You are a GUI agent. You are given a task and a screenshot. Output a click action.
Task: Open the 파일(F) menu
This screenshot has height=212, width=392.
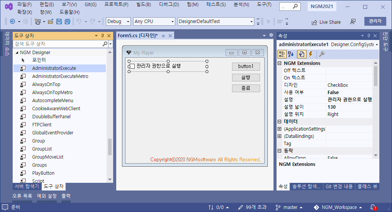click(x=25, y=5)
